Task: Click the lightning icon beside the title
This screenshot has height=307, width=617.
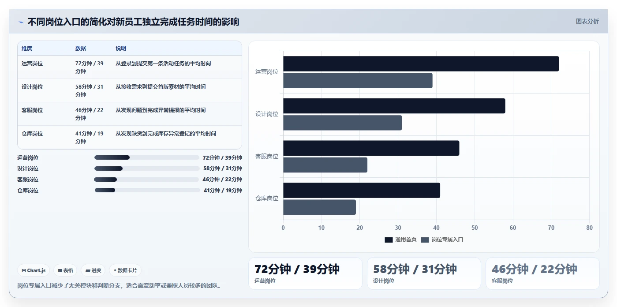Action: click(21, 22)
